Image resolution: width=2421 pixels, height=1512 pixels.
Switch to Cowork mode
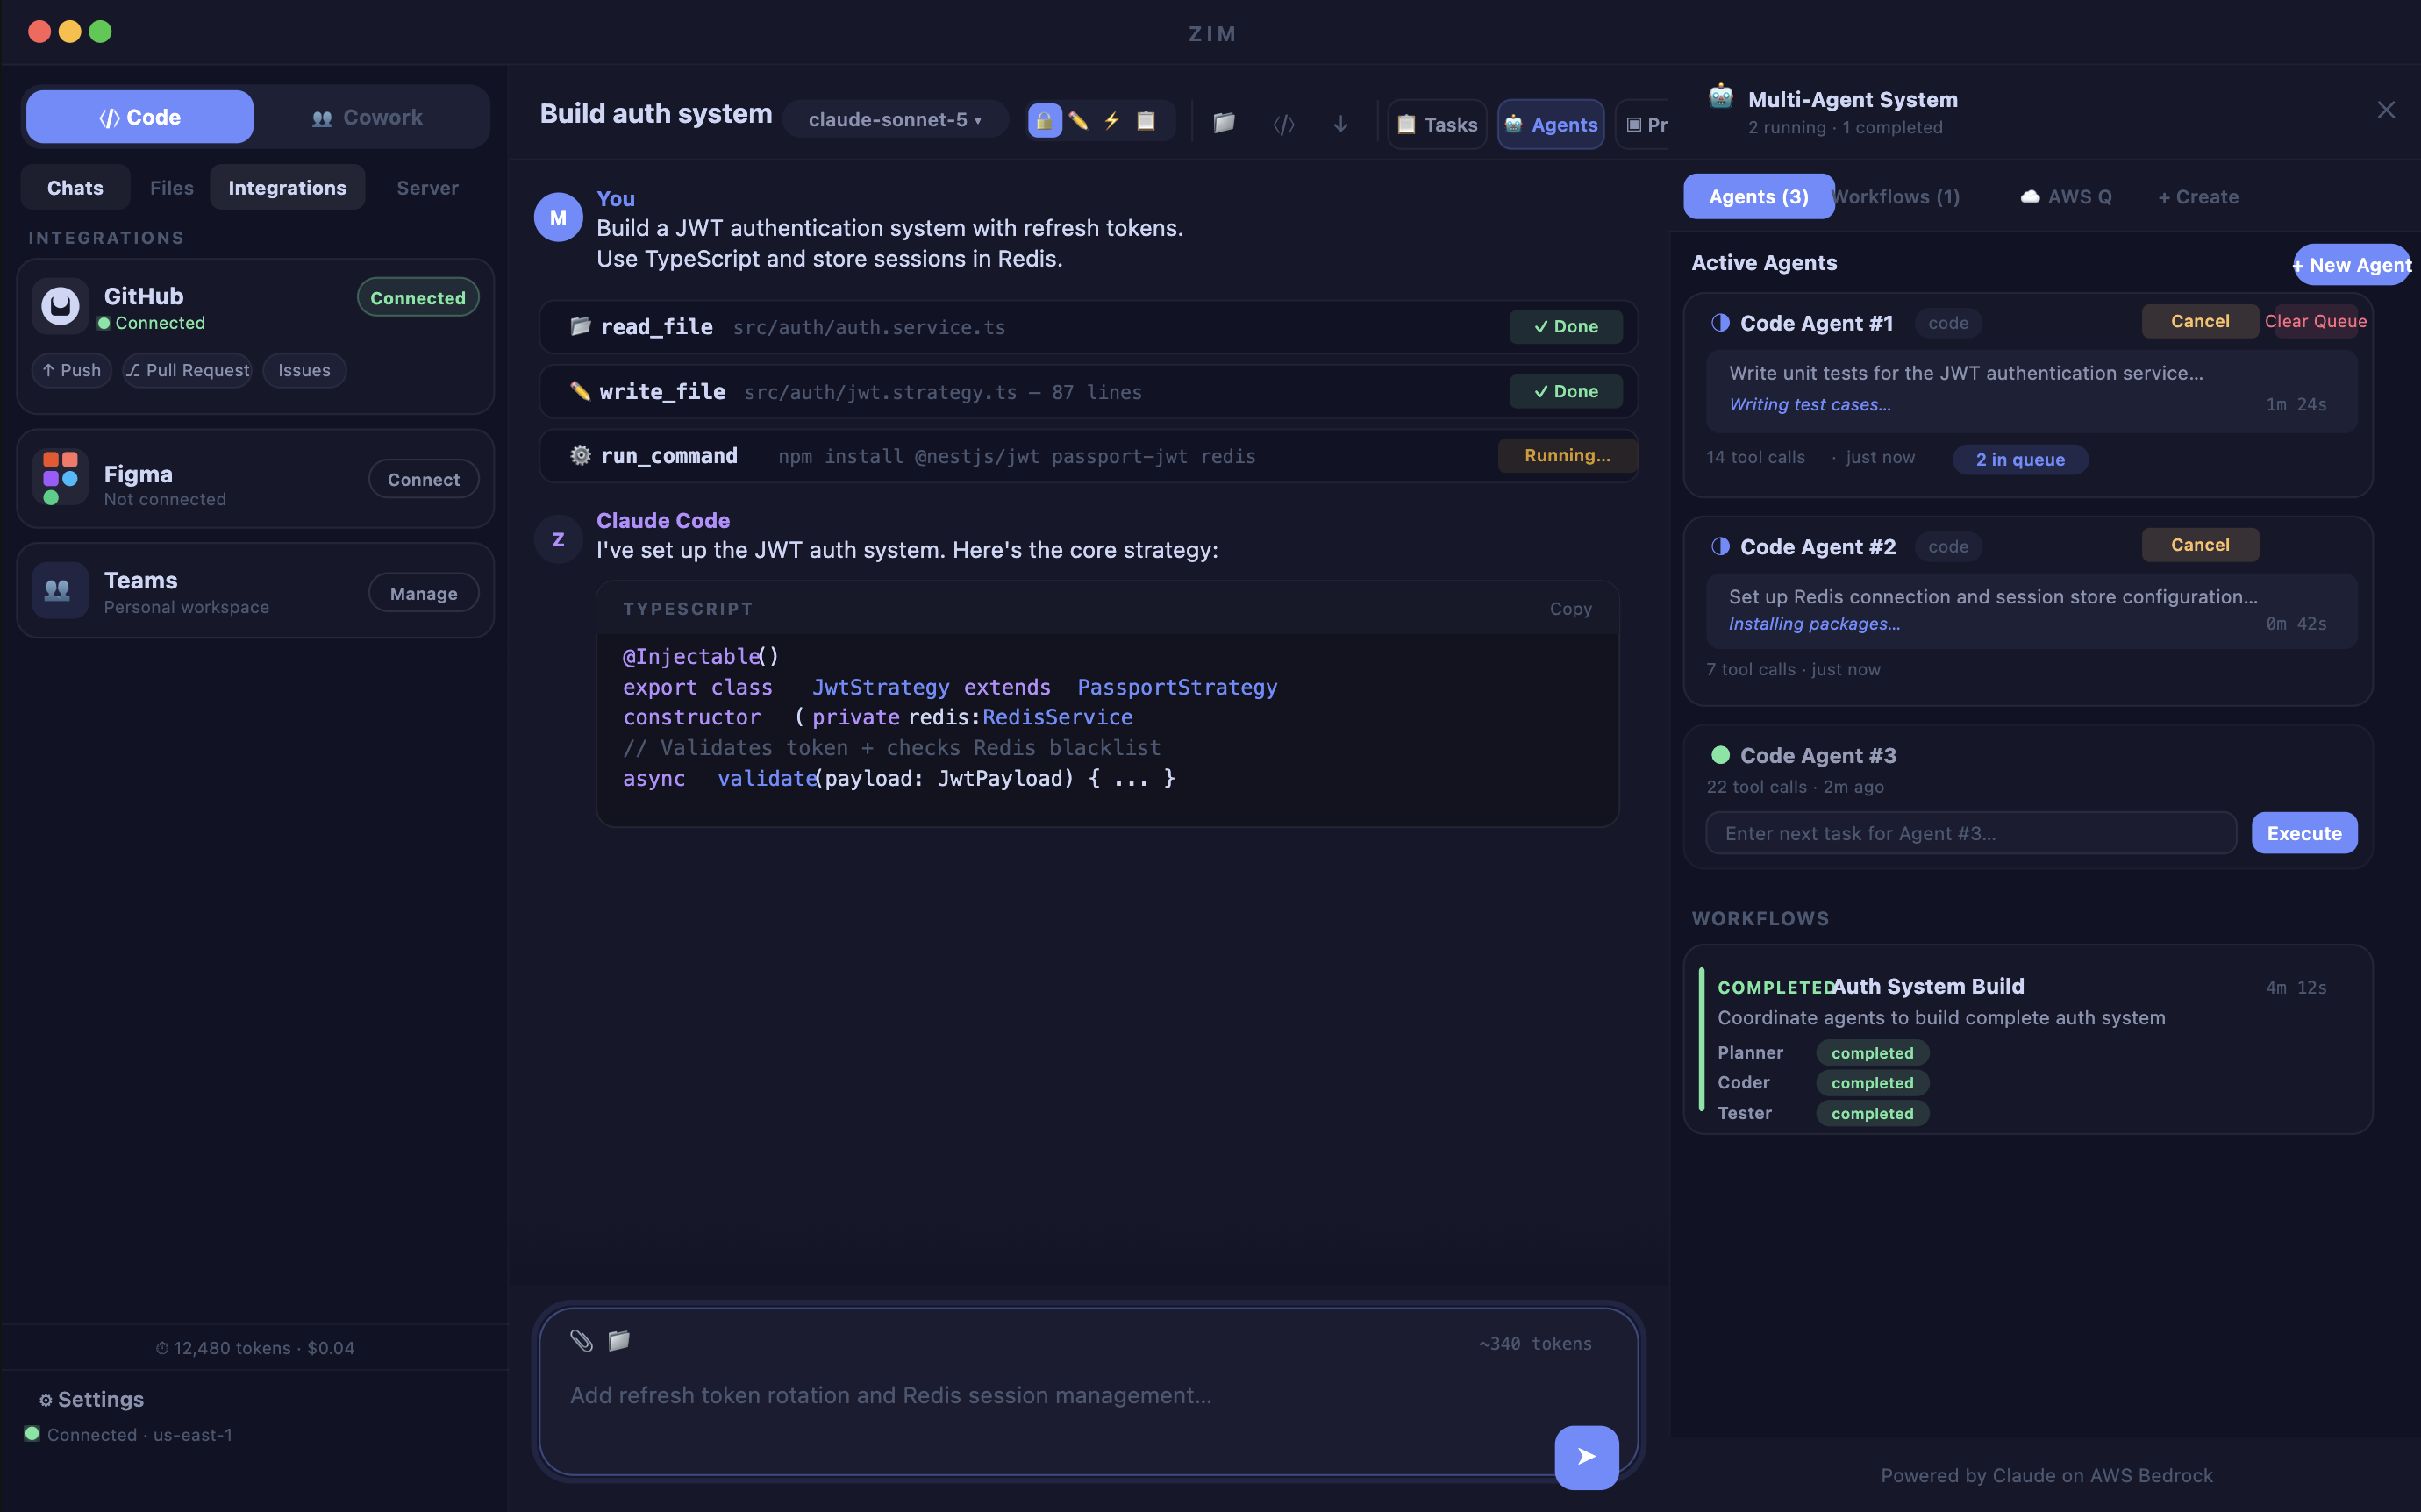click(368, 117)
